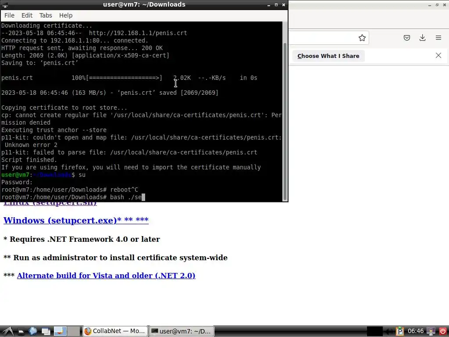Click the terminal title 'user@vm7: ~/Downloads'

[144, 4]
